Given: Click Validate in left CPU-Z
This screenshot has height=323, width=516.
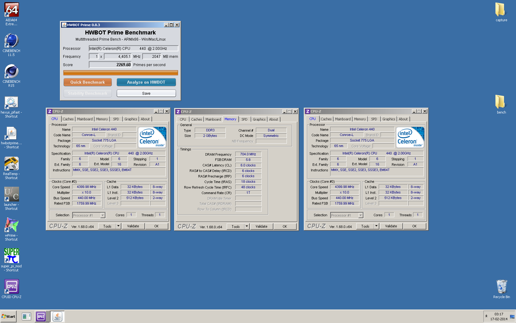Looking at the screenshot, I should point(133,226).
